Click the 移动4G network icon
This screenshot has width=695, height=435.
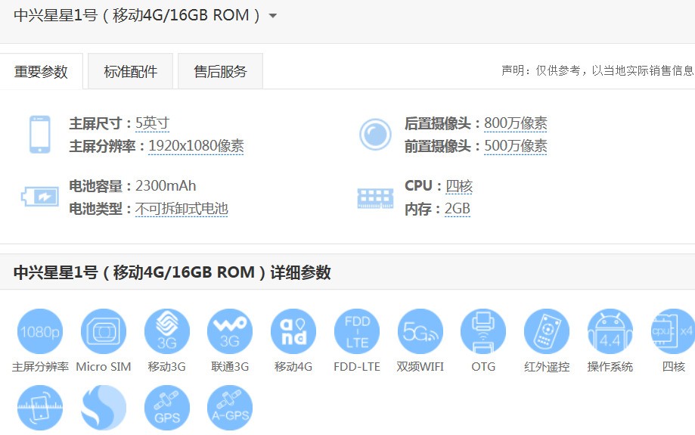coord(293,331)
